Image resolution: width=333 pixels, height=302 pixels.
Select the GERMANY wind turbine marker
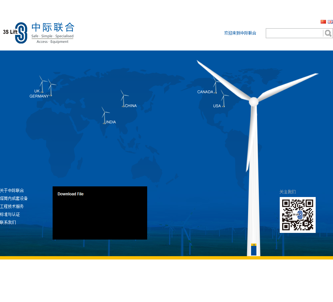tap(51, 88)
